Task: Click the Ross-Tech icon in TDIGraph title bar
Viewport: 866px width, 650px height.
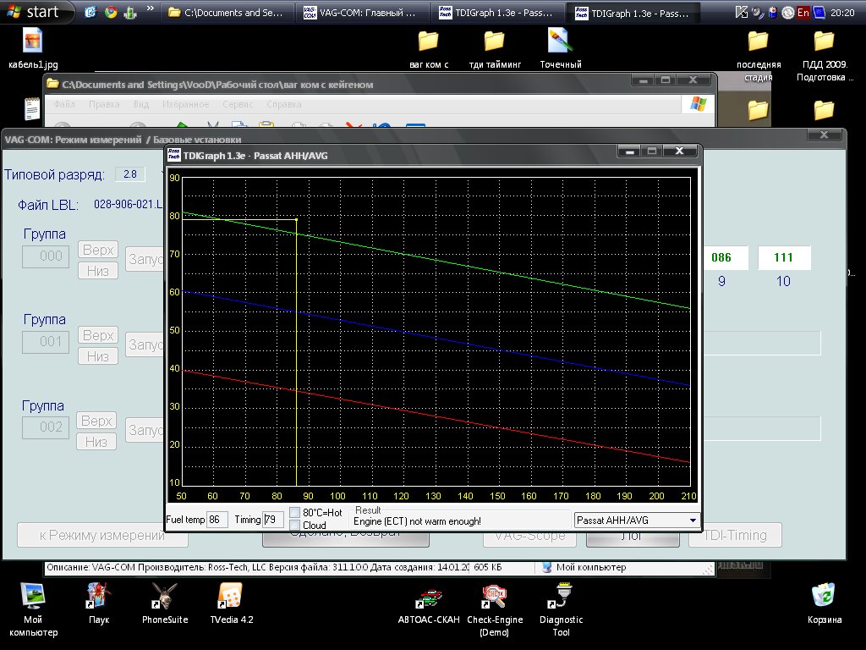Action: pos(174,155)
